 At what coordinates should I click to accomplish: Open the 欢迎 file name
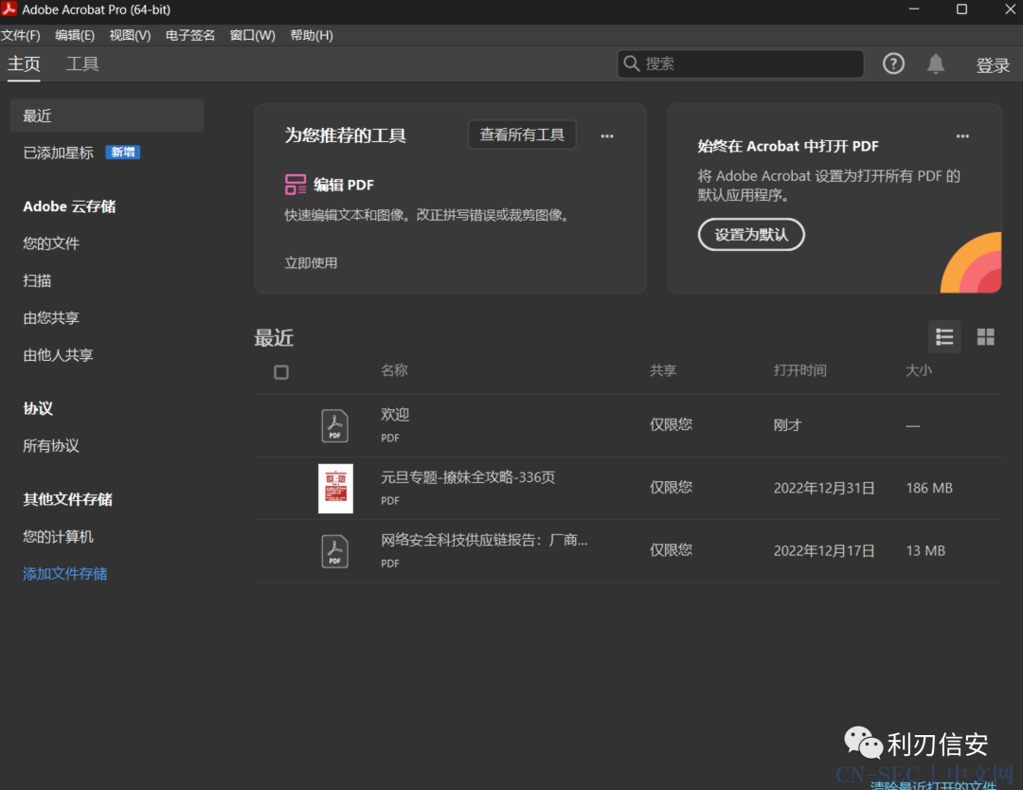(395, 415)
